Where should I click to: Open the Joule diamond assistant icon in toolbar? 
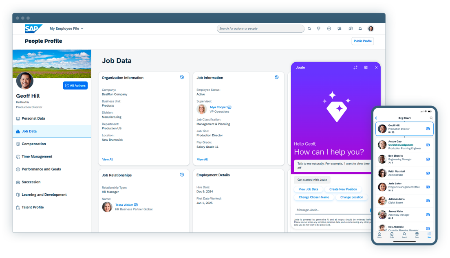coord(318,28)
